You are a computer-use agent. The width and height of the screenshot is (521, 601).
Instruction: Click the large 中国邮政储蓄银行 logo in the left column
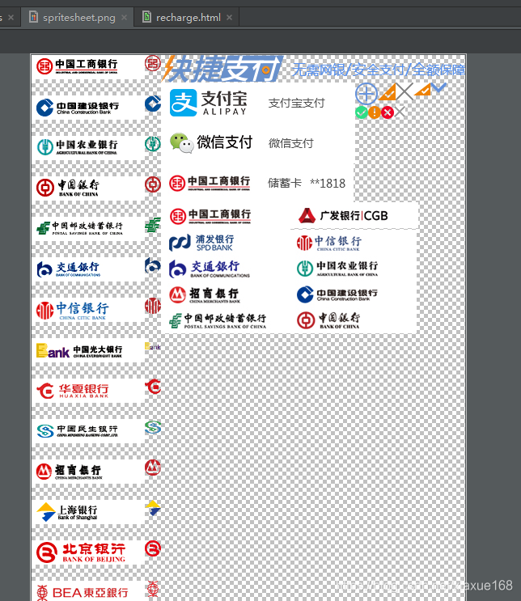pos(80,228)
